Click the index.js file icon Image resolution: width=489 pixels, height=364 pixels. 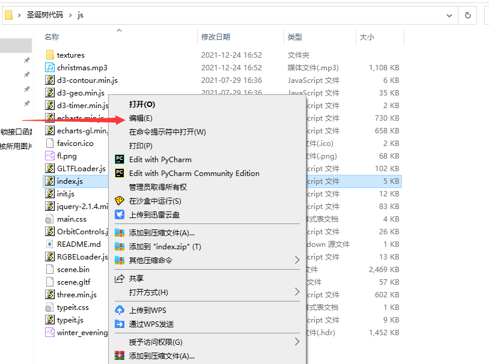tap(50, 181)
